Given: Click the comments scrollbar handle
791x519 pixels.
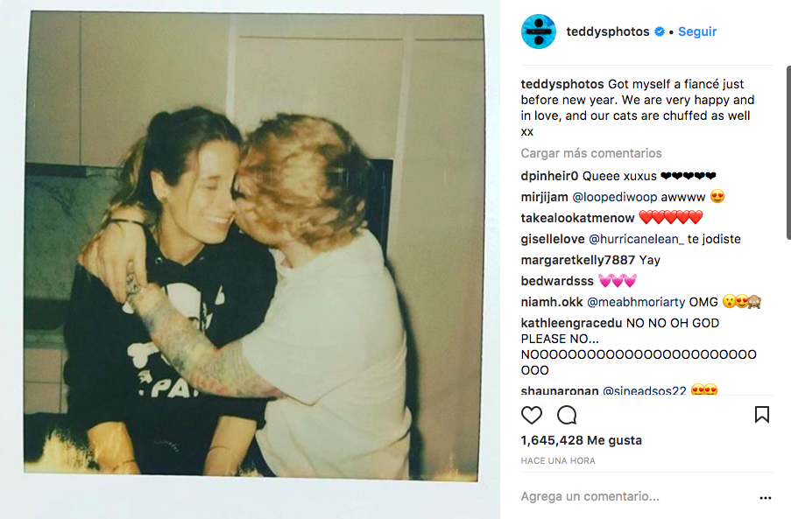Looking at the screenshot, I should 788,152.
